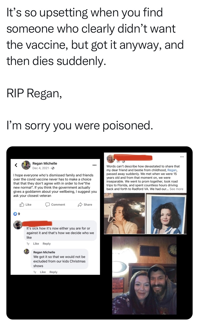Expand the tribute post with See more
This screenshot has width=199, height=328.
click(176, 189)
